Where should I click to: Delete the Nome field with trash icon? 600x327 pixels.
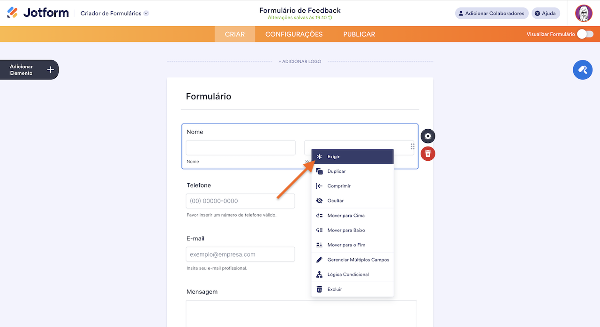click(x=427, y=154)
